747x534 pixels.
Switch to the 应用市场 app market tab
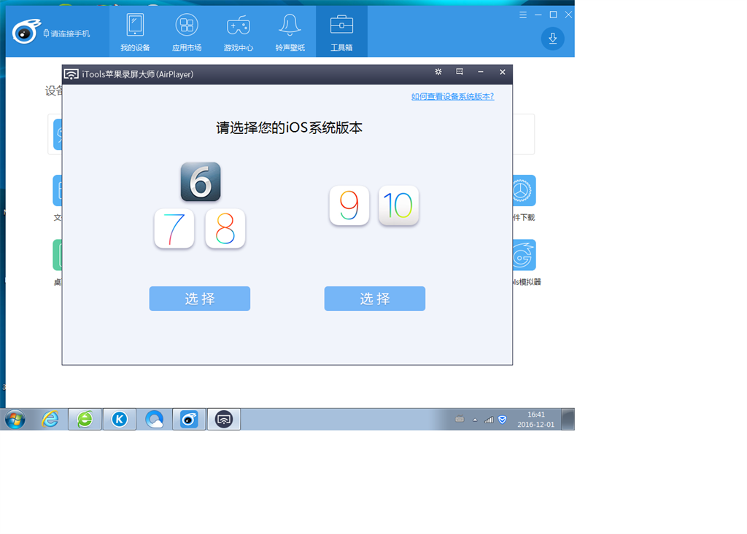pyautogui.click(x=187, y=33)
